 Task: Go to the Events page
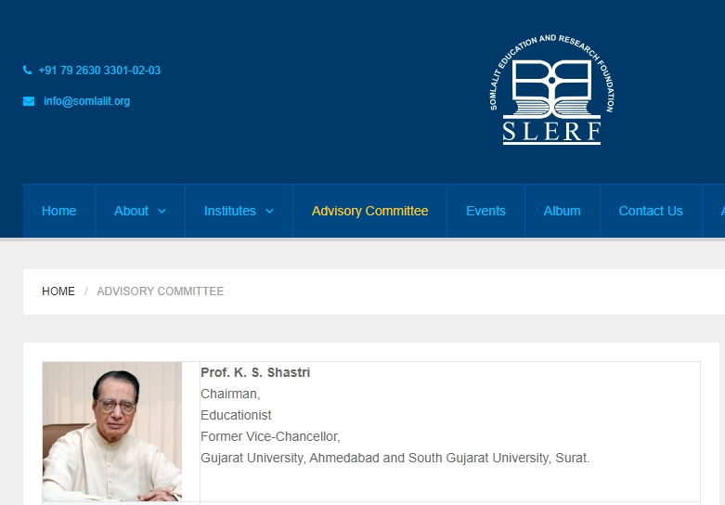[x=485, y=211]
